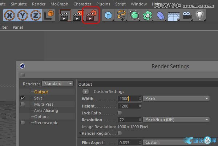This screenshot has height=146, width=218.
Task: Uncheck the Save checkbox
Action: (23, 98)
